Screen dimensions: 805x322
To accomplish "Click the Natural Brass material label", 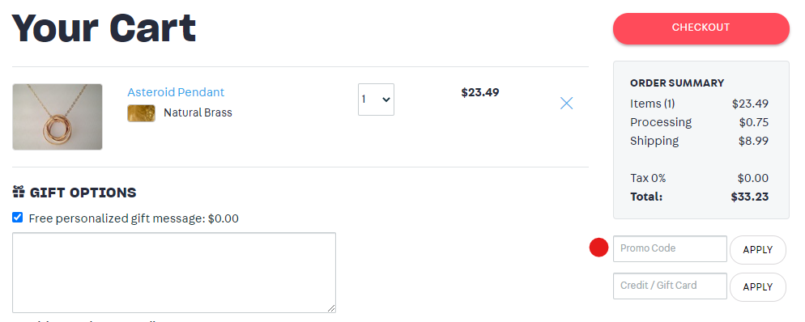I will [x=198, y=112].
